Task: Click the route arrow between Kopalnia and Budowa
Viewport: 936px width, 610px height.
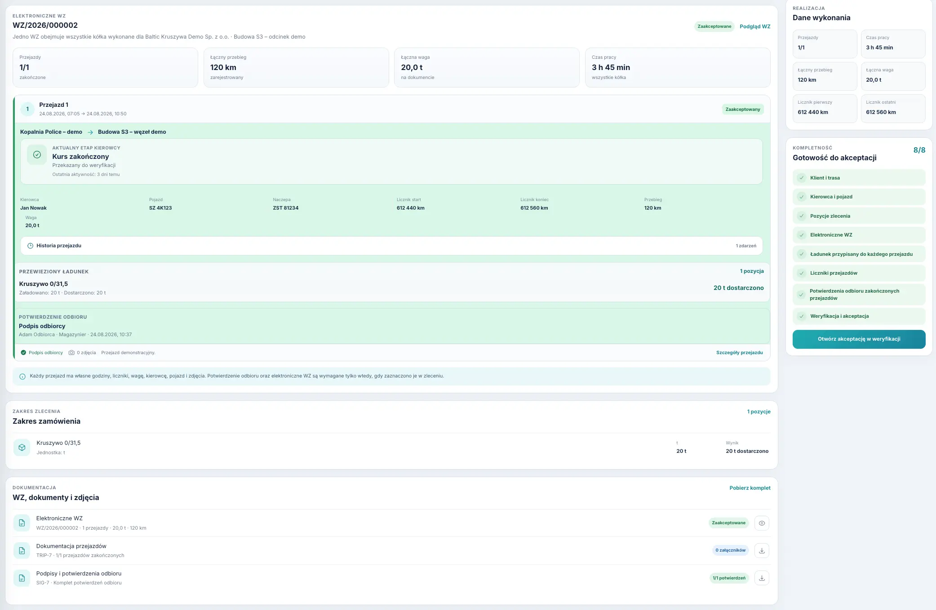Action: pos(90,132)
